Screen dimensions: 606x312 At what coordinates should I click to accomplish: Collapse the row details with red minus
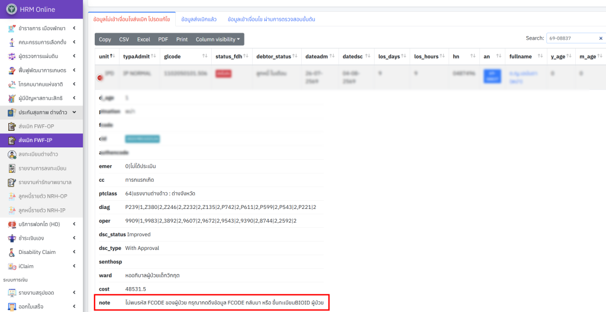(x=99, y=78)
